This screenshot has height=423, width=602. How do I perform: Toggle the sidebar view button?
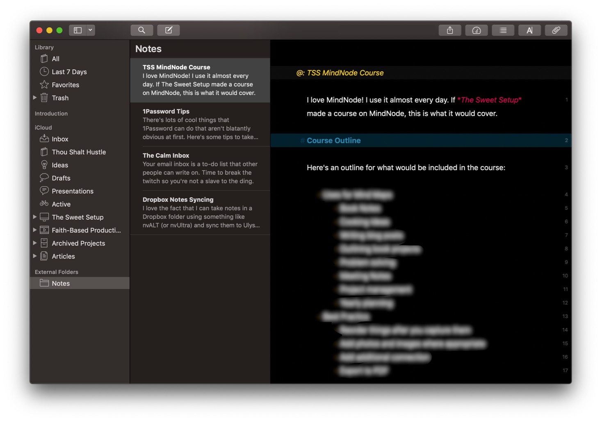[78, 30]
